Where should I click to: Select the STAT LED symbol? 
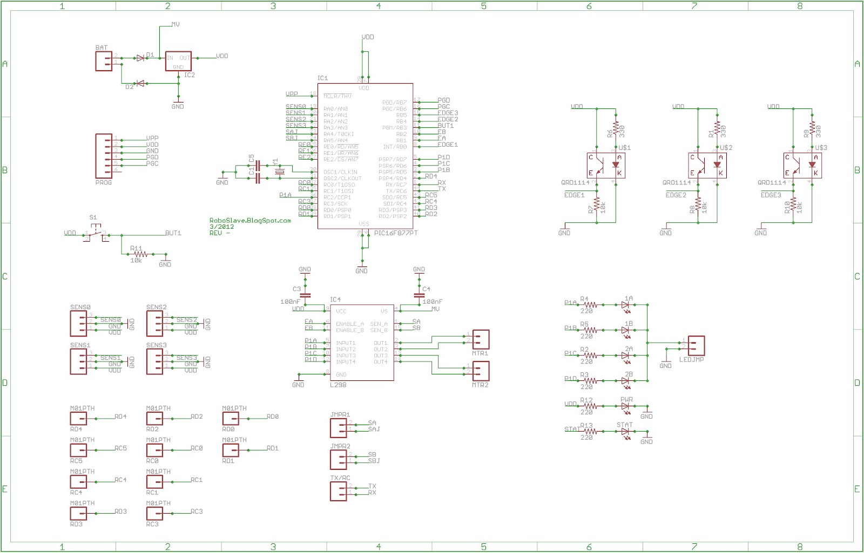625,432
